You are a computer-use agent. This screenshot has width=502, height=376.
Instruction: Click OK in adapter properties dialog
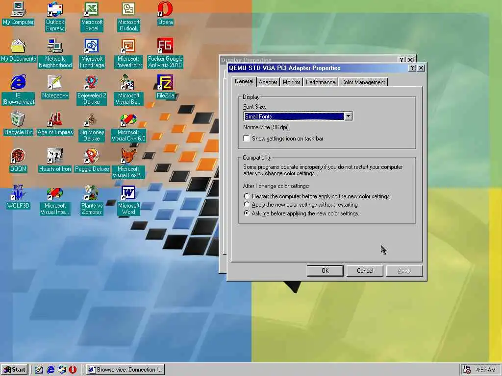pos(325,271)
